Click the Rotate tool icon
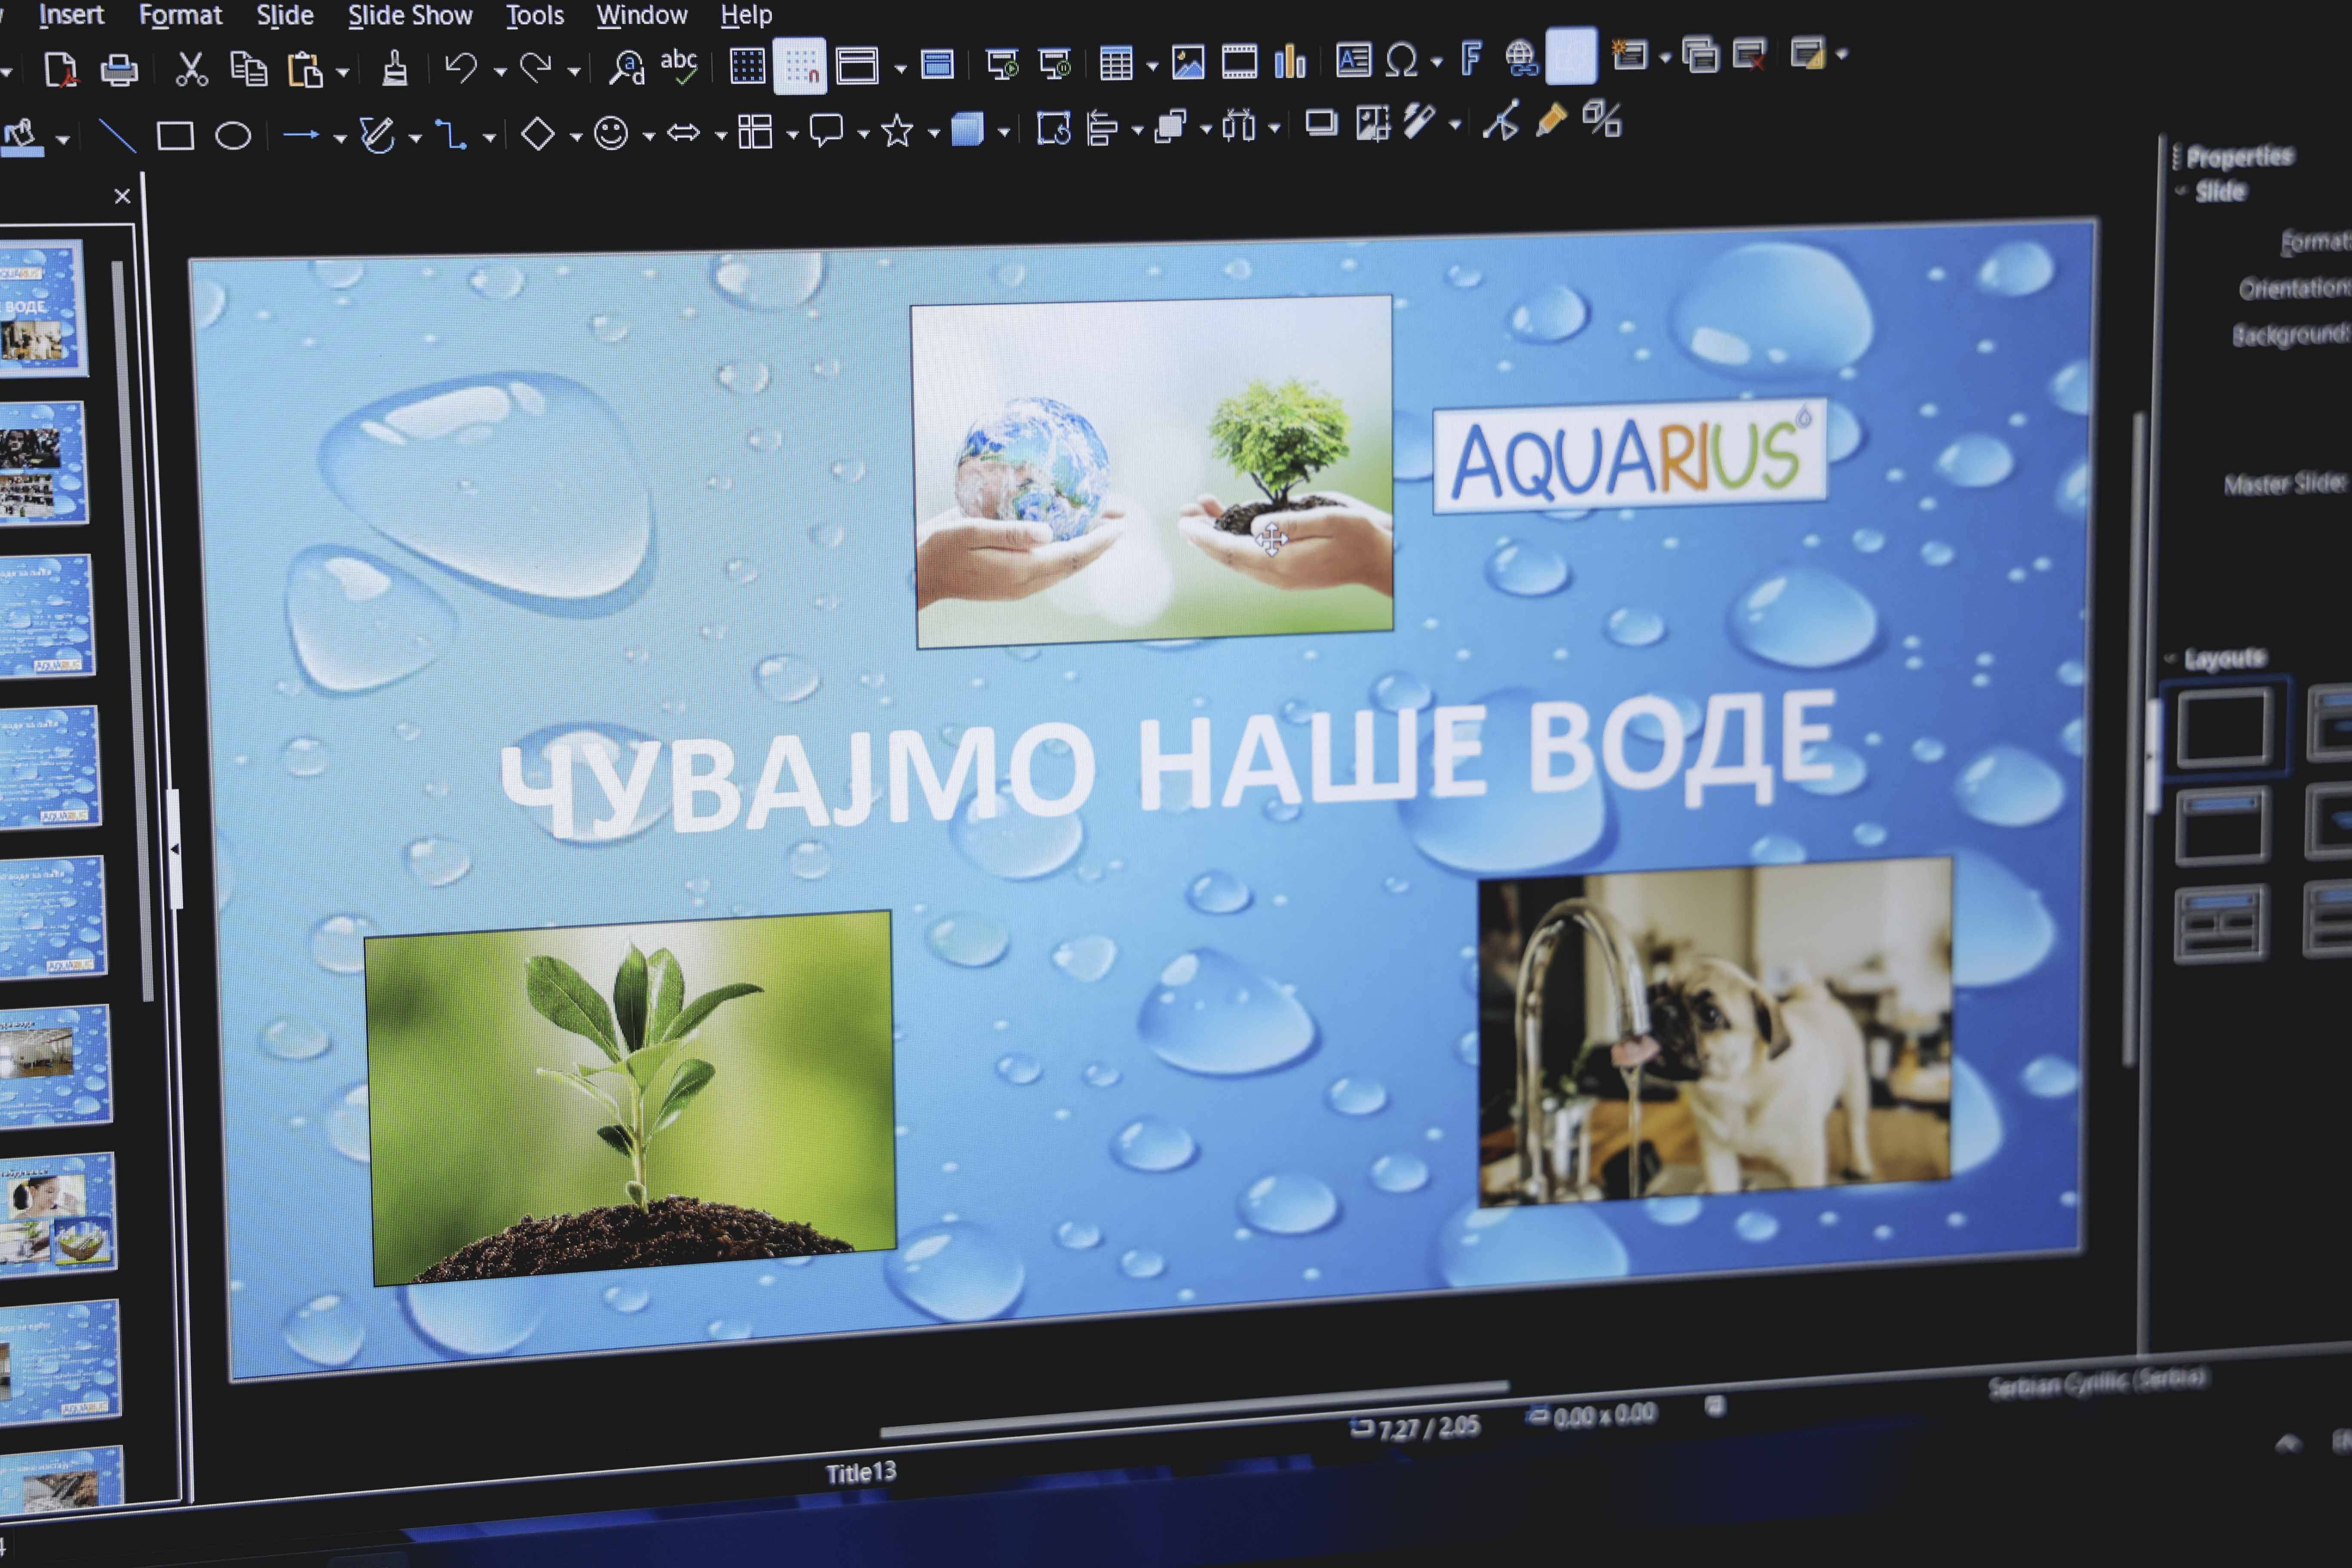 (x=1054, y=129)
